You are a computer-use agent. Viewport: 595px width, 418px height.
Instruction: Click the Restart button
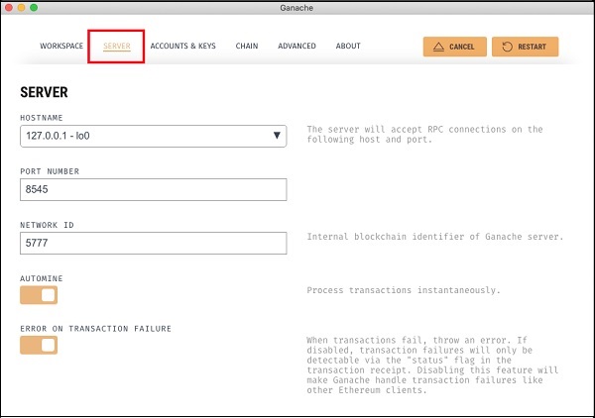526,47
